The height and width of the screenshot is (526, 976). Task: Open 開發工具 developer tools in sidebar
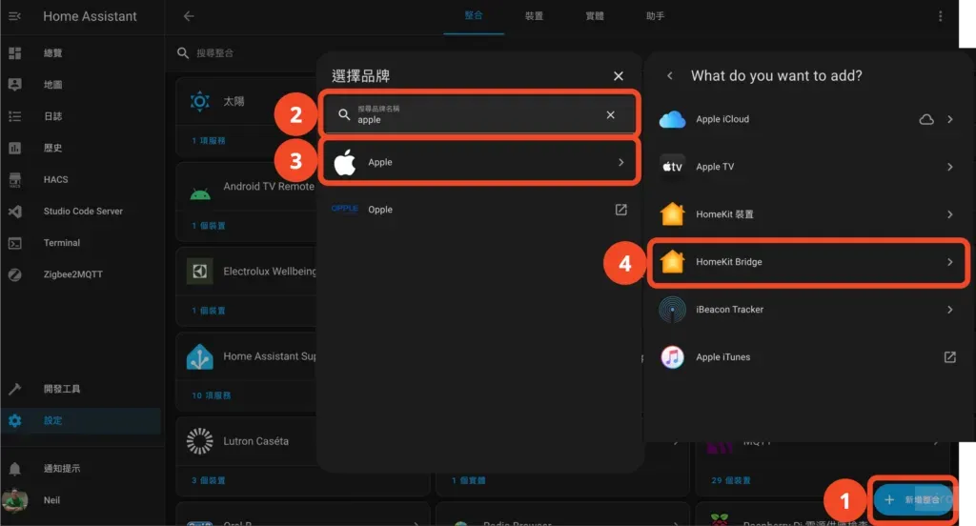tap(61, 389)
